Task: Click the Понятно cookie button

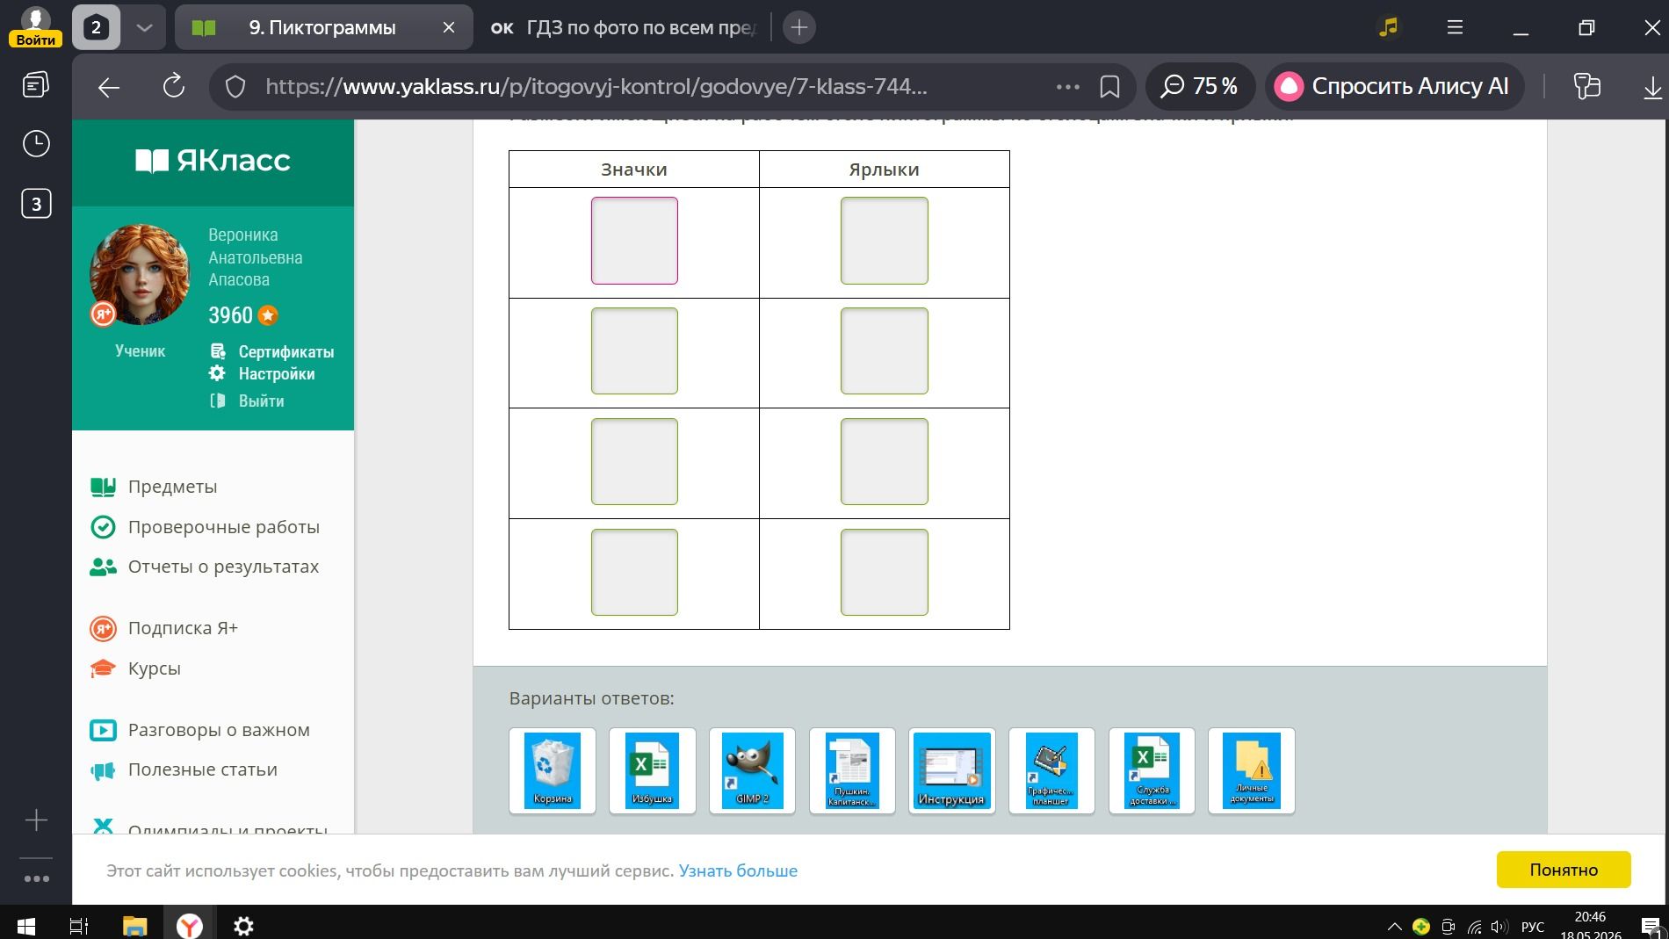Action: 1564,870
